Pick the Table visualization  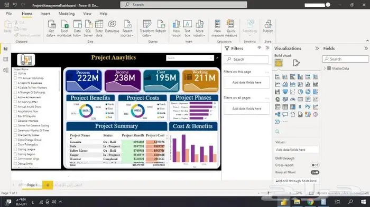[x=285, y=107]
